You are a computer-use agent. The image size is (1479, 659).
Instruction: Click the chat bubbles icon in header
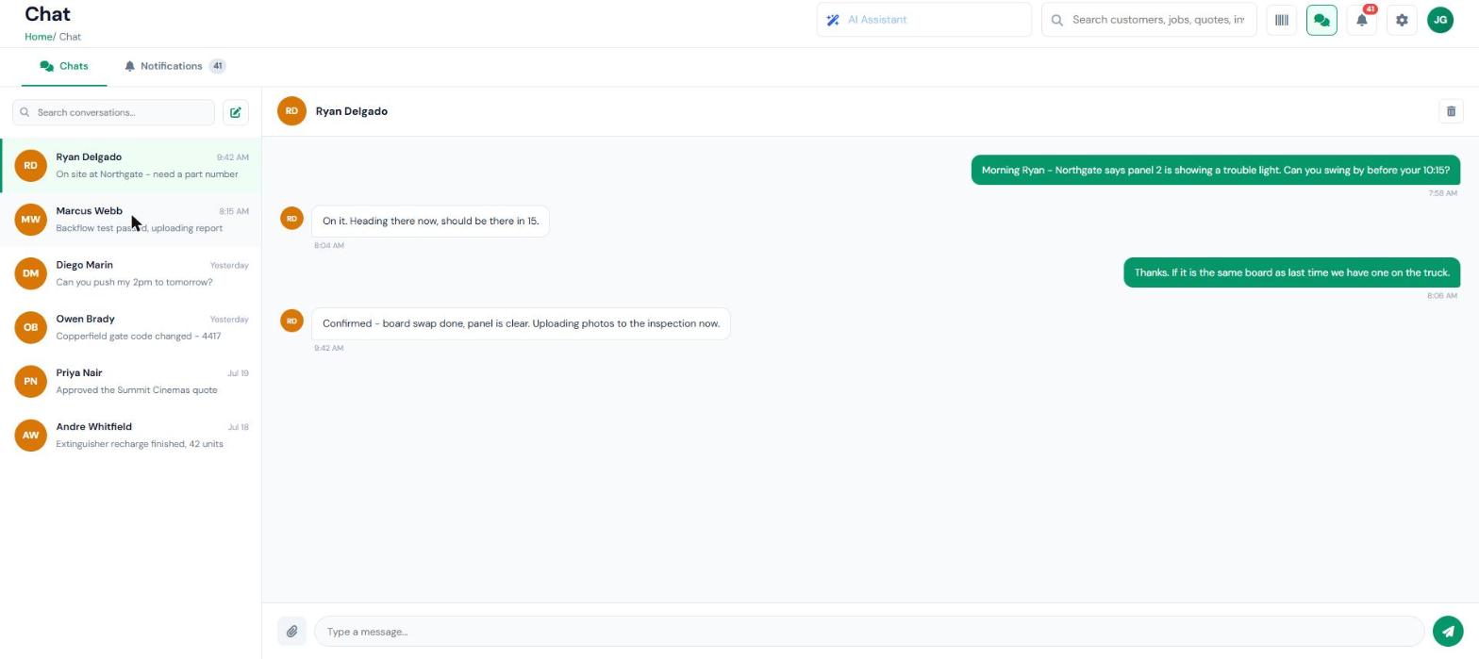(1321, 20)
